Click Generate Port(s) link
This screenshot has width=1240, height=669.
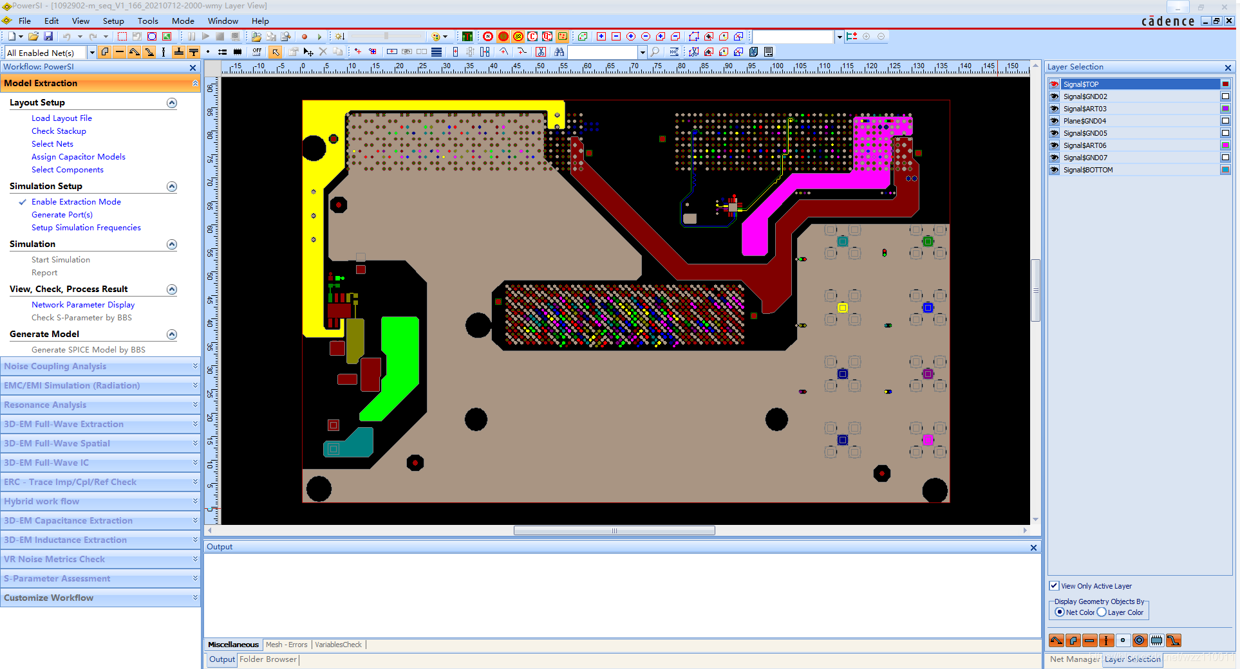click(62, 215)
